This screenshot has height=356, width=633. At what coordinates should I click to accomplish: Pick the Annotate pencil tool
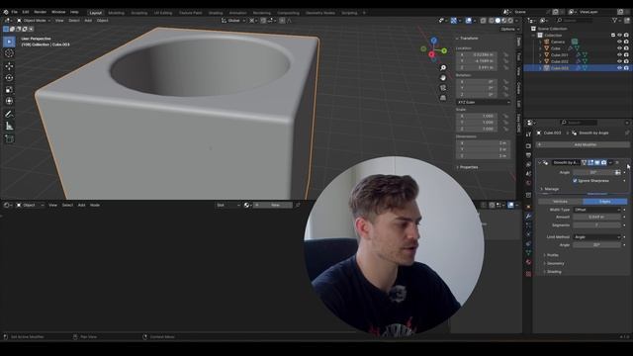(9, 115)
